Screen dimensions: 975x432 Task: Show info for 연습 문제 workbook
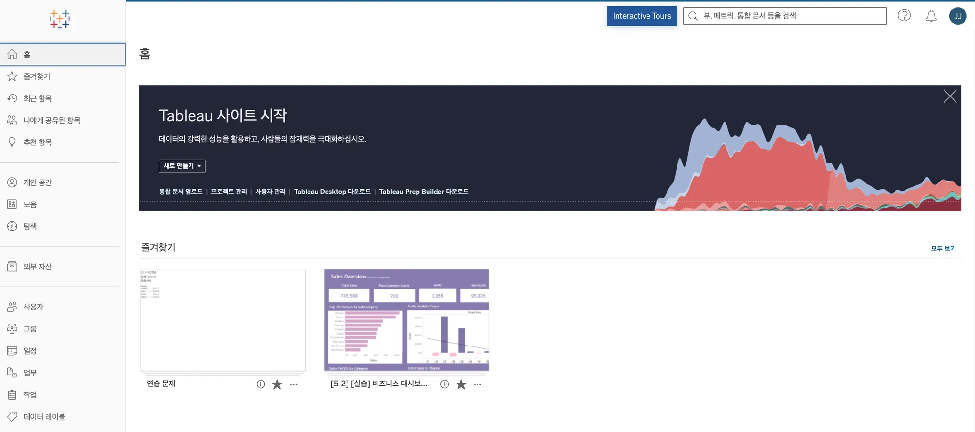(x=260, y=384)
